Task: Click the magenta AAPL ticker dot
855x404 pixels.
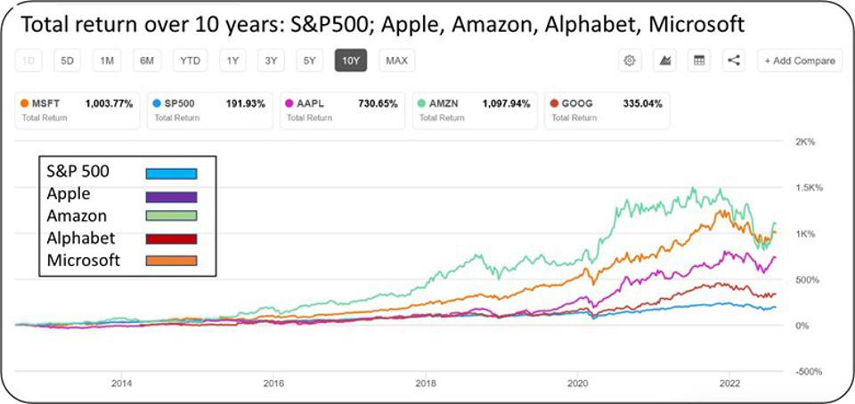Action: click(x=290, y=103)
